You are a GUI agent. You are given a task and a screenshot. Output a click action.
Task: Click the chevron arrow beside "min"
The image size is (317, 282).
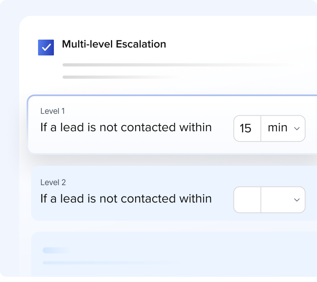pyautogui.click(x=297, y=129)
